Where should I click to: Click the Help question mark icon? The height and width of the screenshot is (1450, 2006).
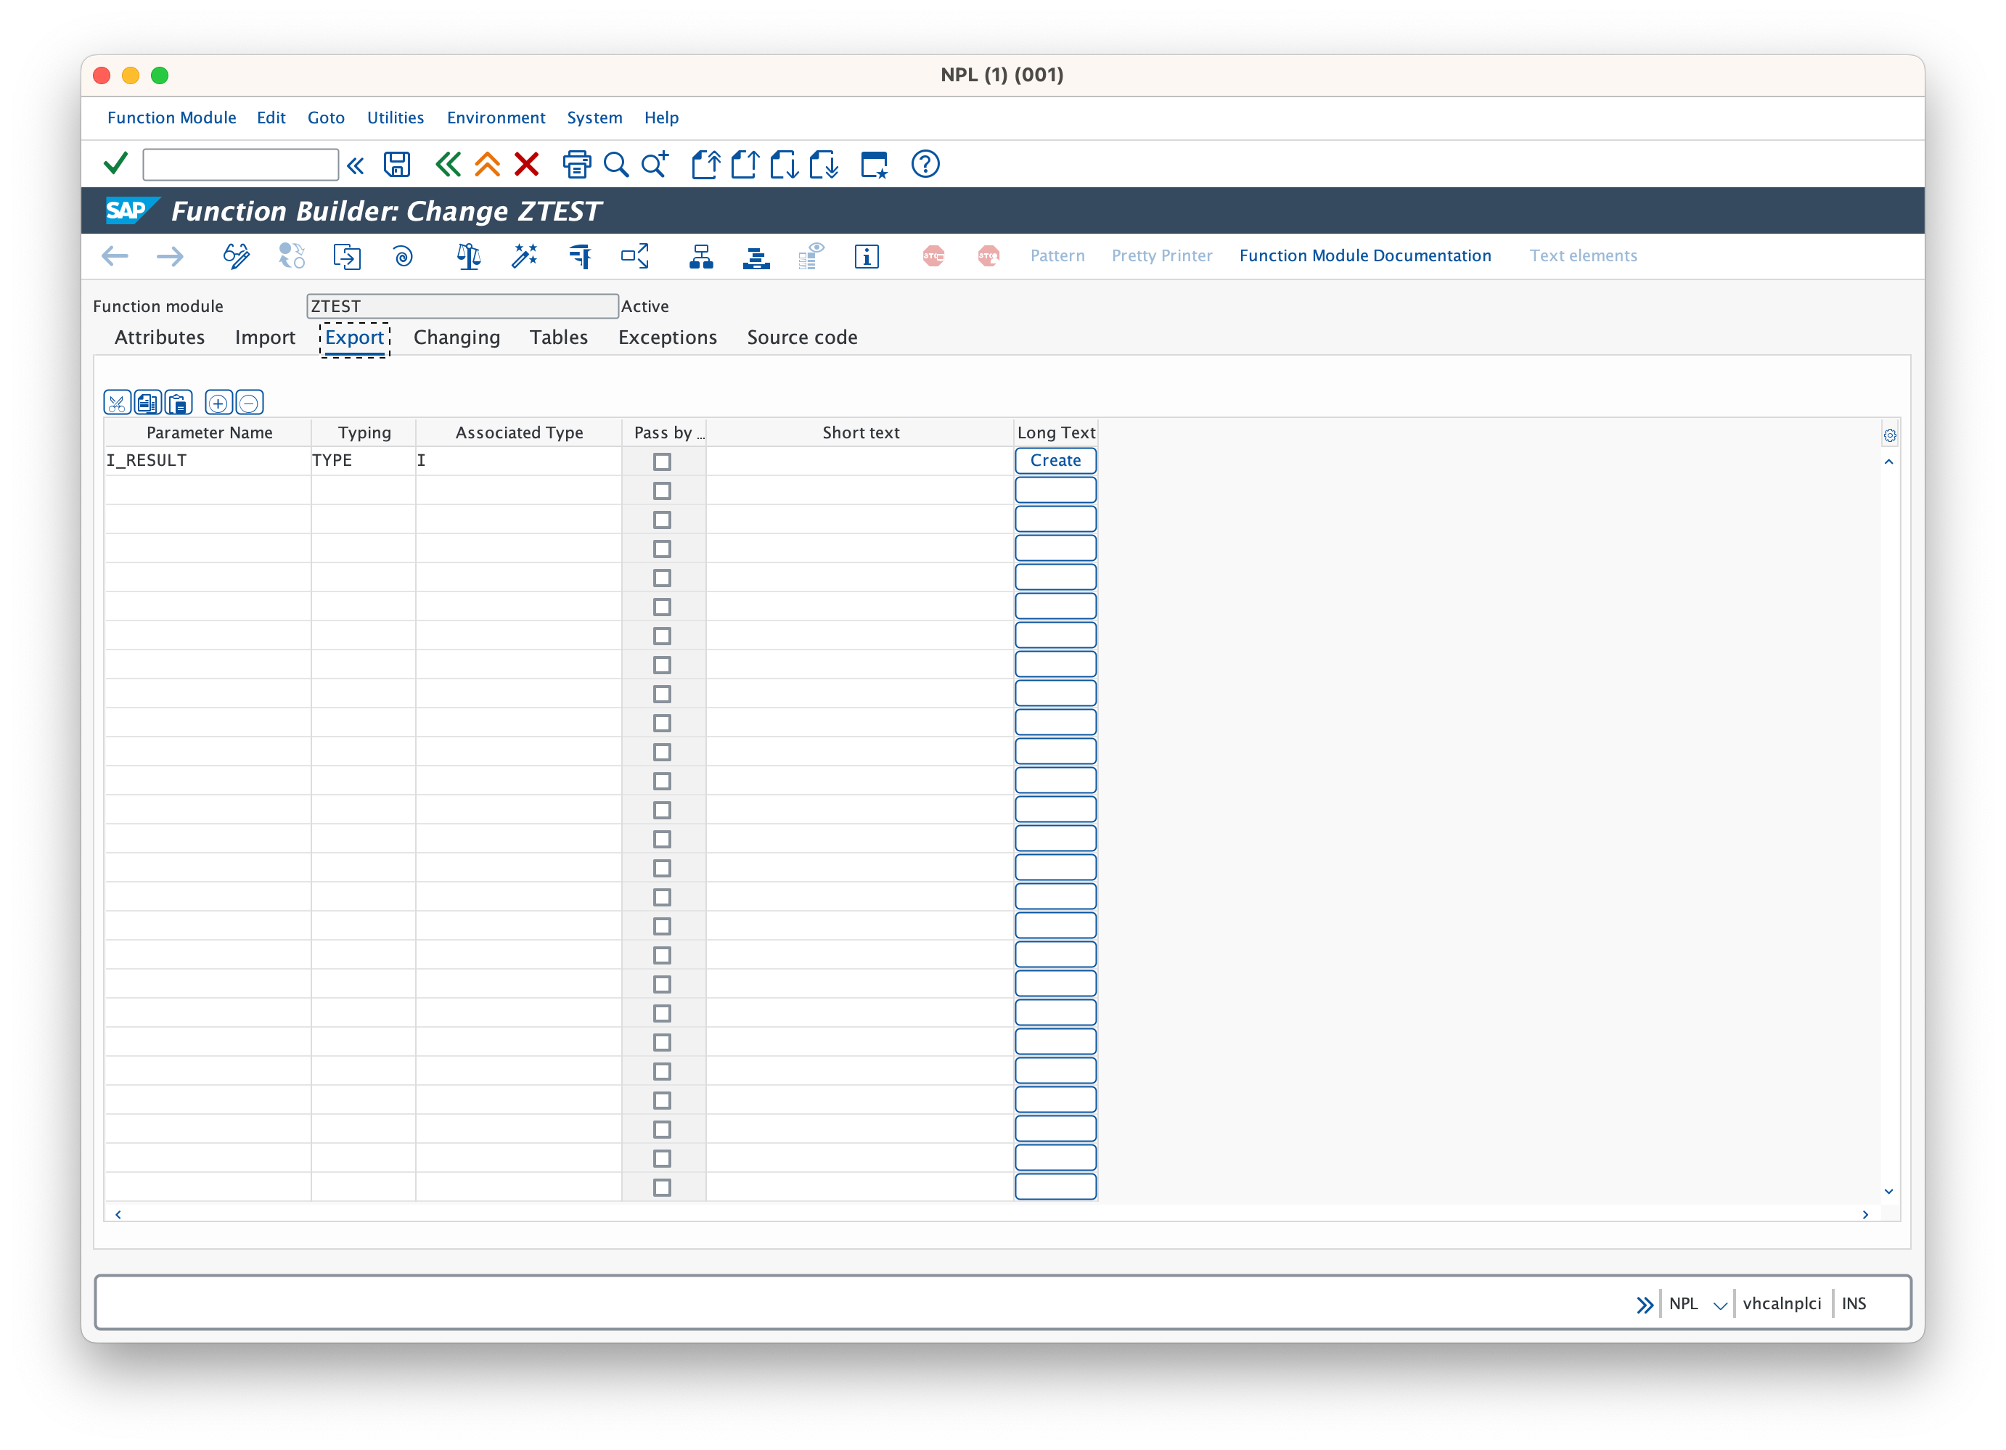tap(925, 165)
